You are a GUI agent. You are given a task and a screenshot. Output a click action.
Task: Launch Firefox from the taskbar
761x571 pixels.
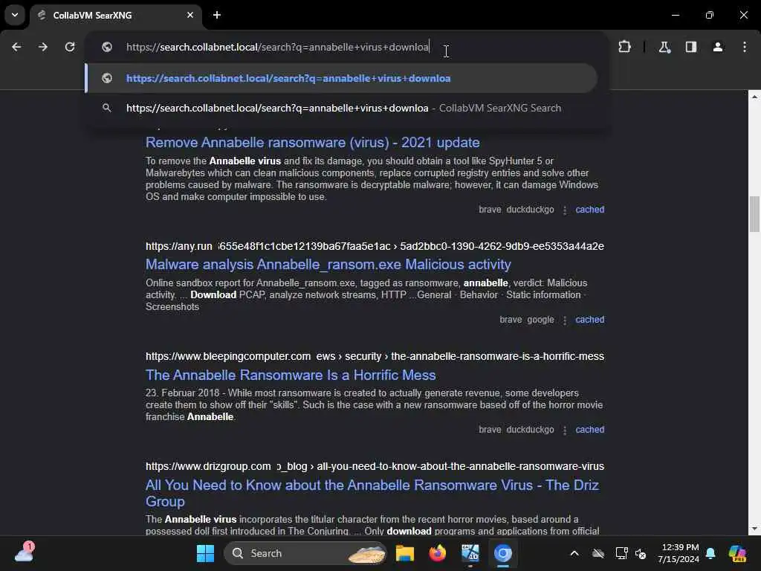(437, 553)
